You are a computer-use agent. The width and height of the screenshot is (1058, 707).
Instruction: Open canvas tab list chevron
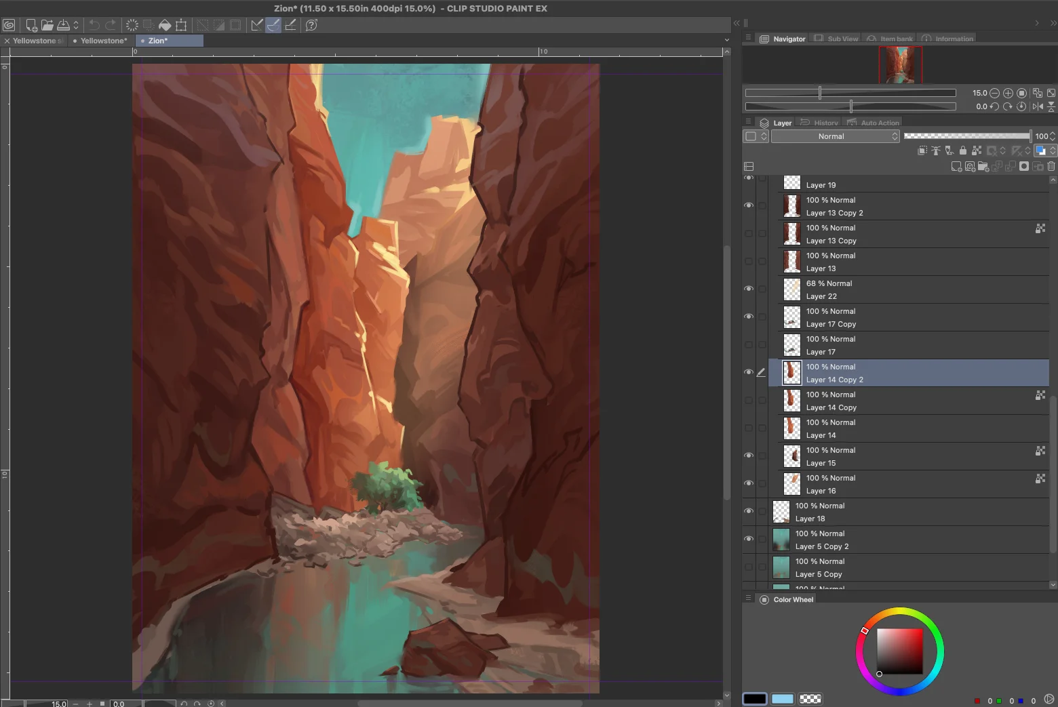(726, 41)
